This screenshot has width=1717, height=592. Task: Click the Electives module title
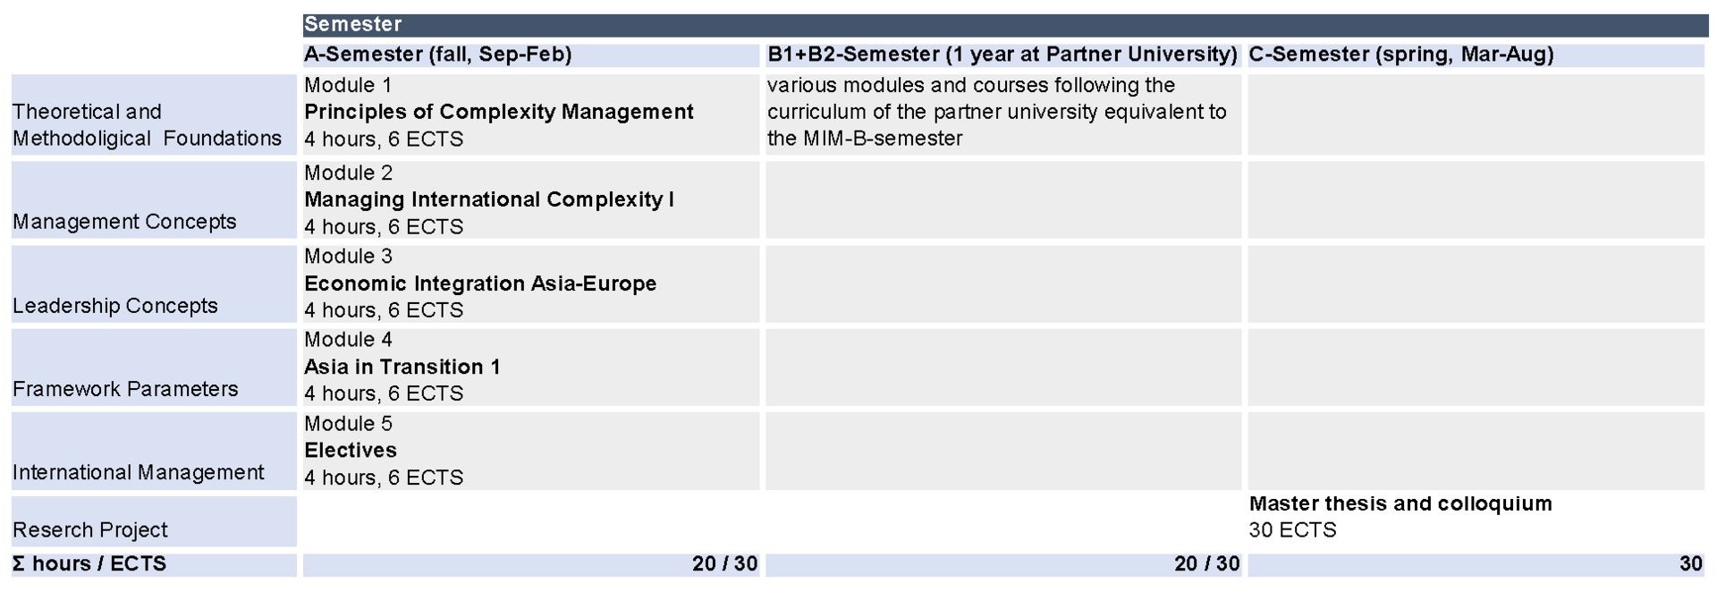click(x=351, y=451)
